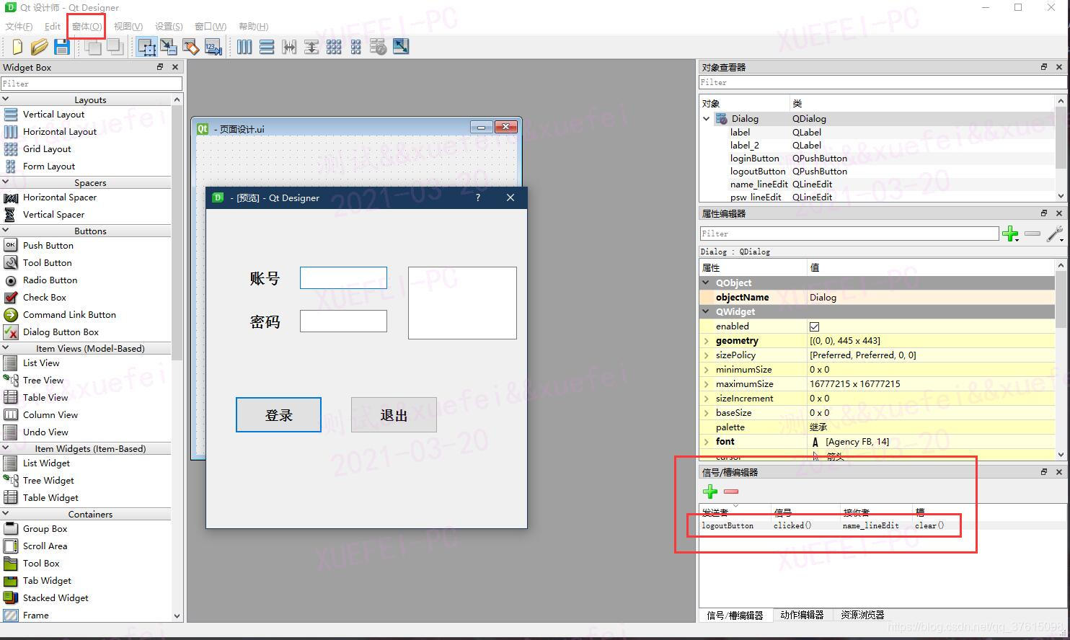This screenshot has height=640, width=1070.
Task: Expand the sizePolicy property row
Action: coord(707,355)
